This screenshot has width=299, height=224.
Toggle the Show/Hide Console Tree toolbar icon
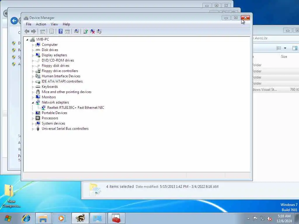coord(43,32)
